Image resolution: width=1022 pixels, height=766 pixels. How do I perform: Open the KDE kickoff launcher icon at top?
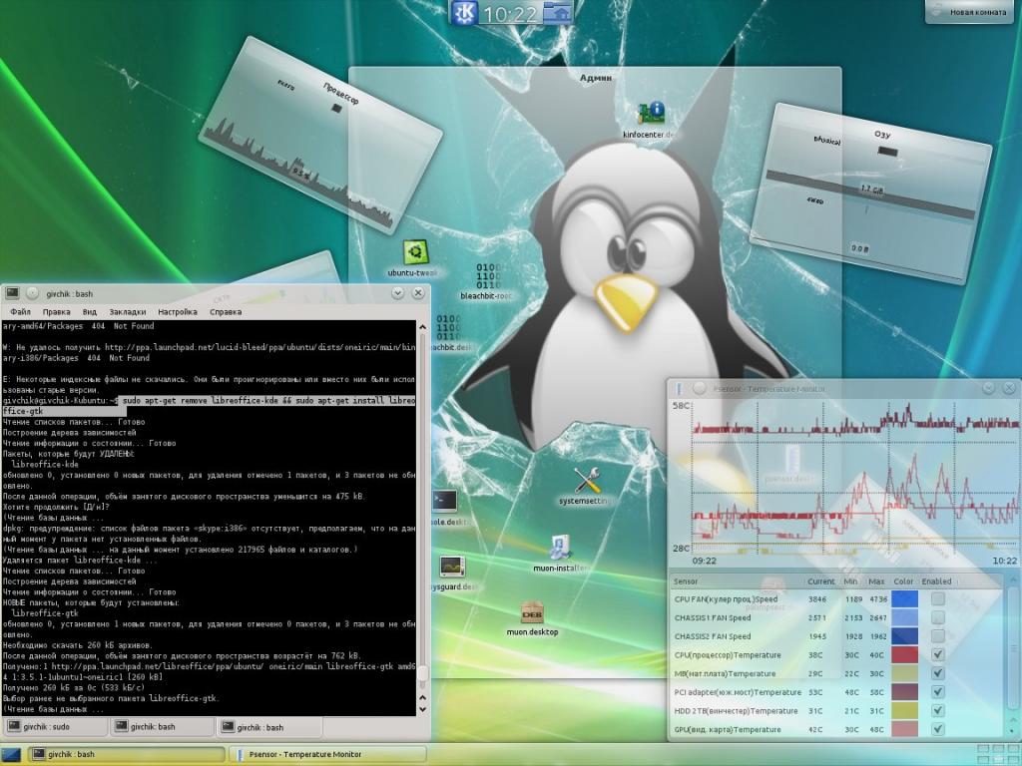click(465, 12)
